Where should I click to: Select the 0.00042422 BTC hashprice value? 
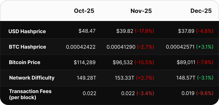coord(81,47)
